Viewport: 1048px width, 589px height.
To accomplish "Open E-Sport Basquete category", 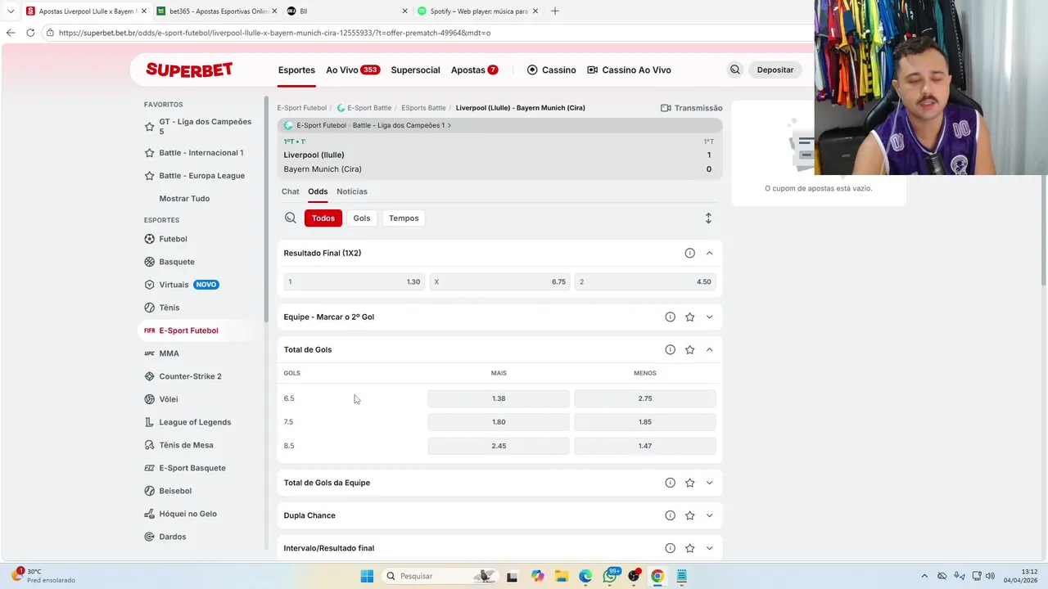I will (192, 468).
